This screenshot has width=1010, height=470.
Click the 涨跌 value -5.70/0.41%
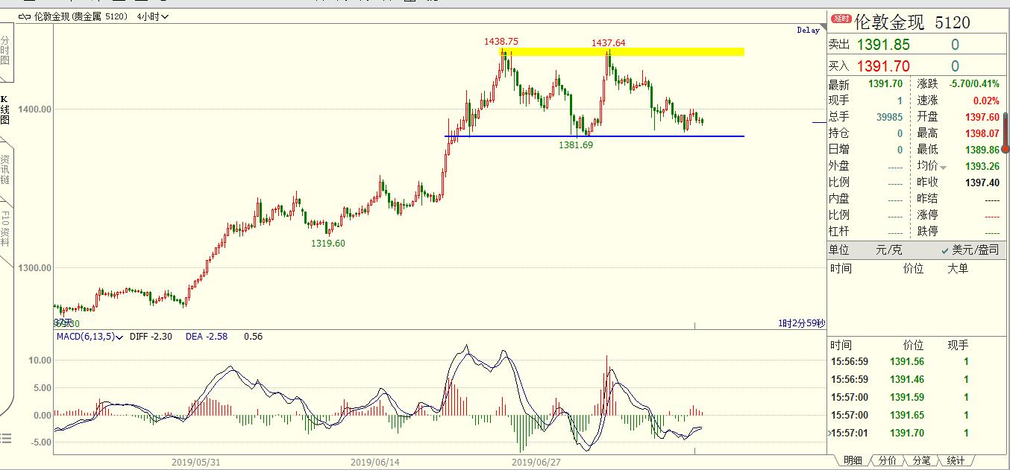click(974, 84)
